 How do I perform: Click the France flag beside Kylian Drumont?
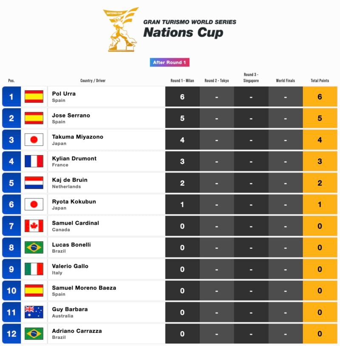pos(34,161)
